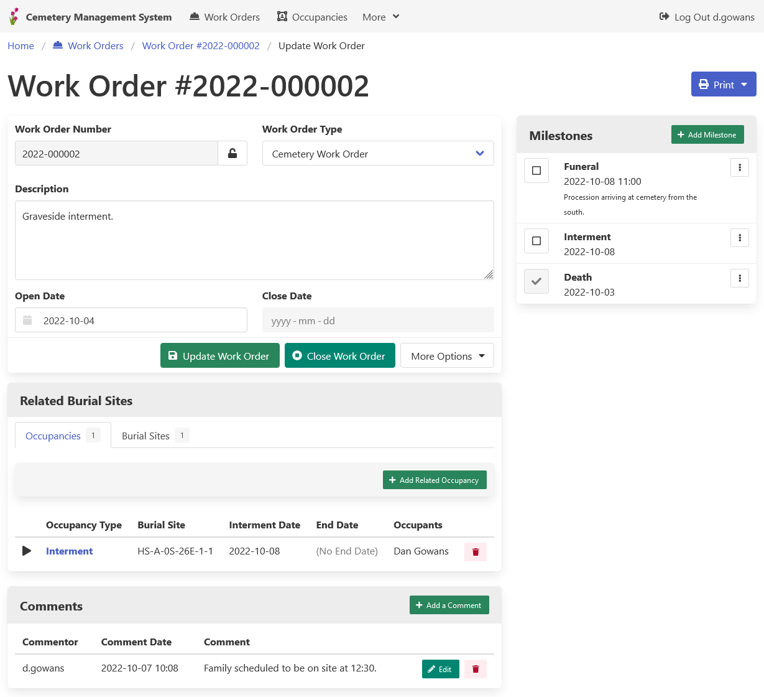Open options menu for Interment milestone
Image resolution: width=764 pixels, height=697 pixels.
click(x=740, y=238)
